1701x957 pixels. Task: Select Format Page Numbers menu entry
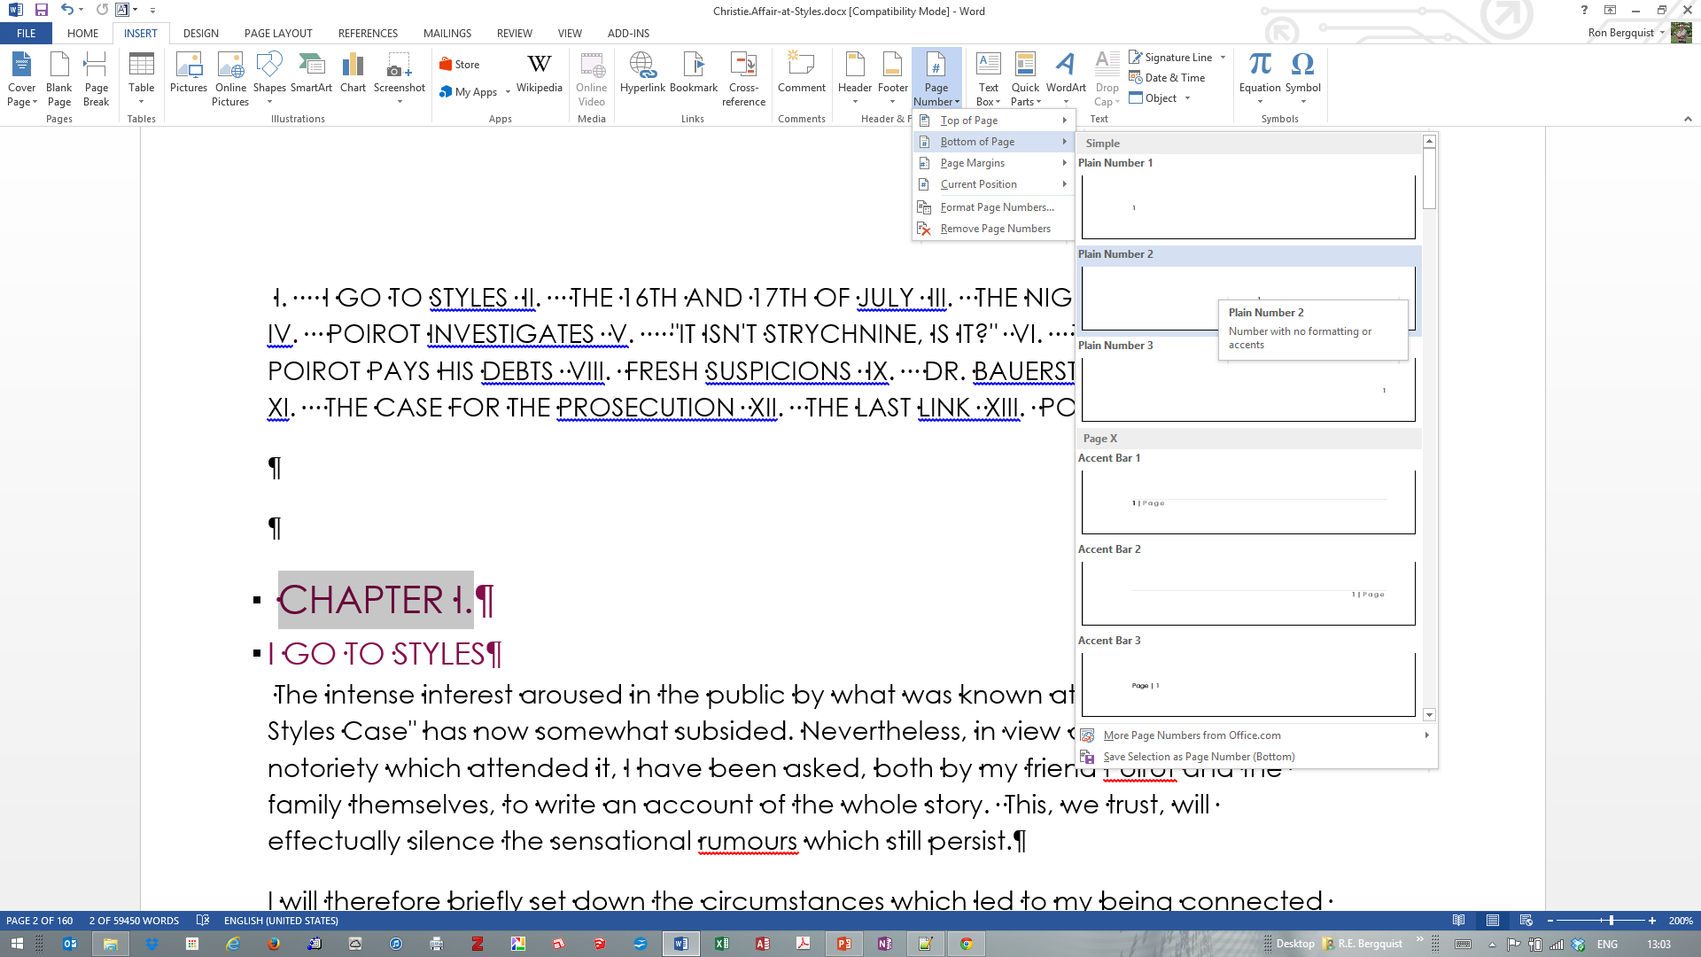tap(997, 207)
